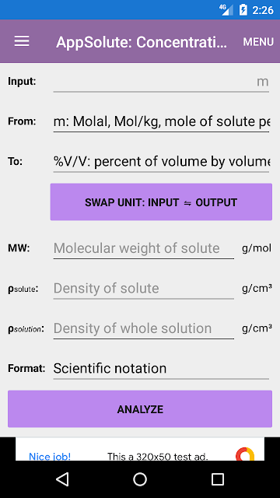This screenshot has width=280, height=498.
Task: Focus the Molecular weight of solute field
Action: pyautogui.click(x=144, y=249)
